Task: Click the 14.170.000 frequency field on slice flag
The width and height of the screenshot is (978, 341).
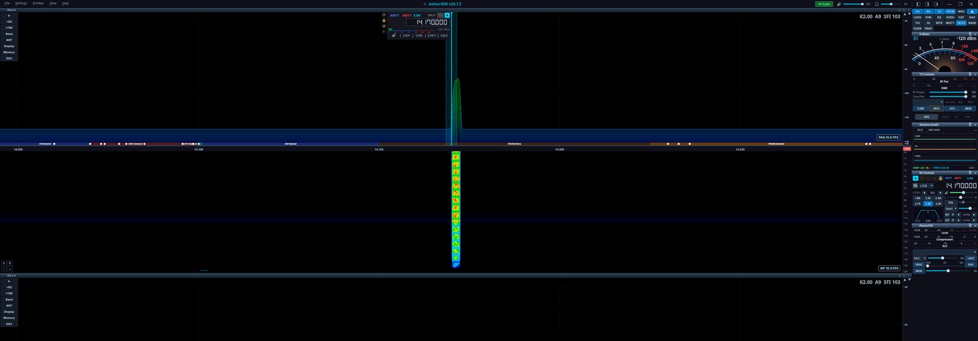Action: [x=427, y=22]
